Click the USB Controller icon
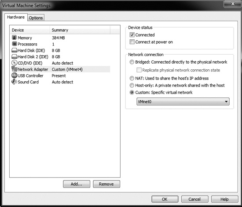This screenshot has width=242, height=207. (x=15, y=75)
